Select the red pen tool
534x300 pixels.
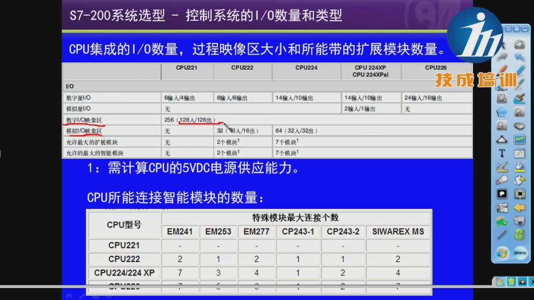pyautogui.click(x=502, y=71)
